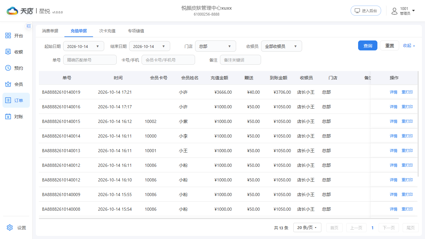Viewport: 425px width, 239px height.
Task: Click 重打印 for order BA88882610140008
Action: [407, 209]
